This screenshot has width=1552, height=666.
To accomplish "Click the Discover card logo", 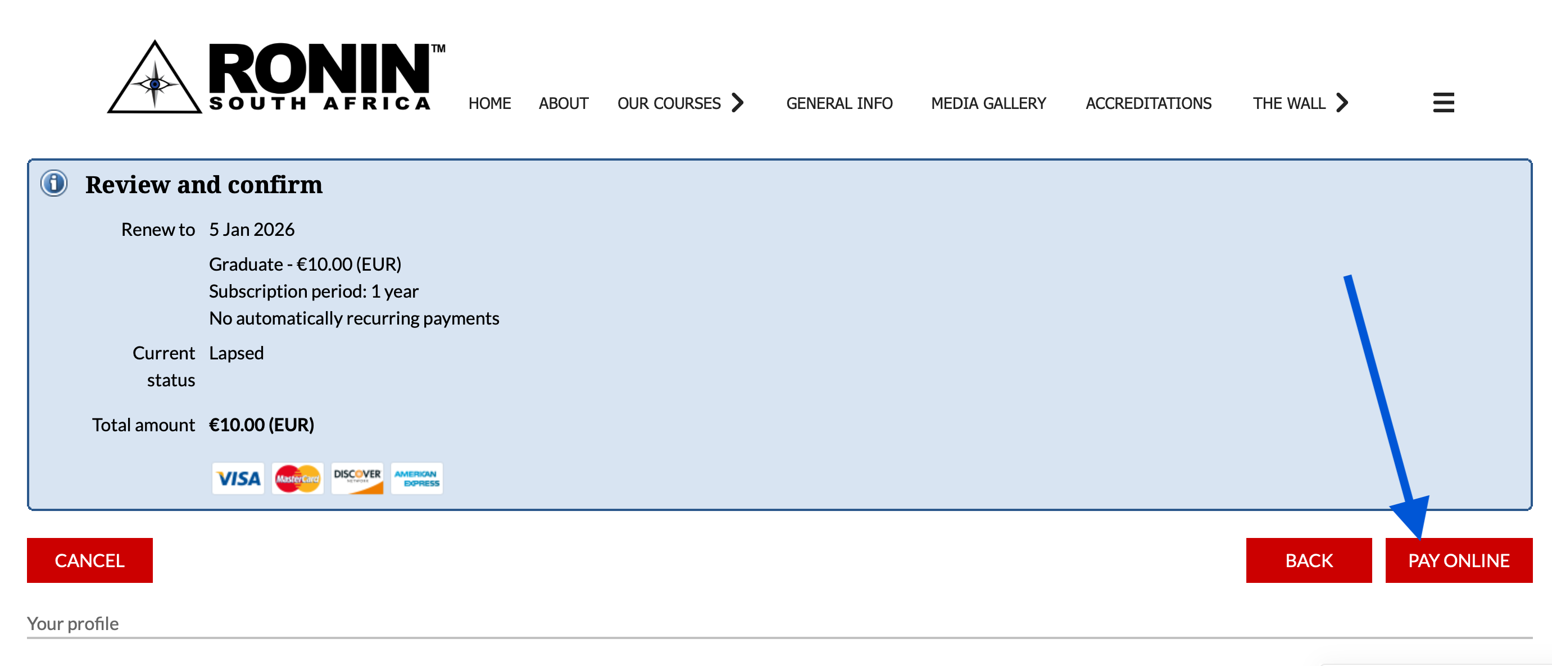I will click(x=357, y=478).
